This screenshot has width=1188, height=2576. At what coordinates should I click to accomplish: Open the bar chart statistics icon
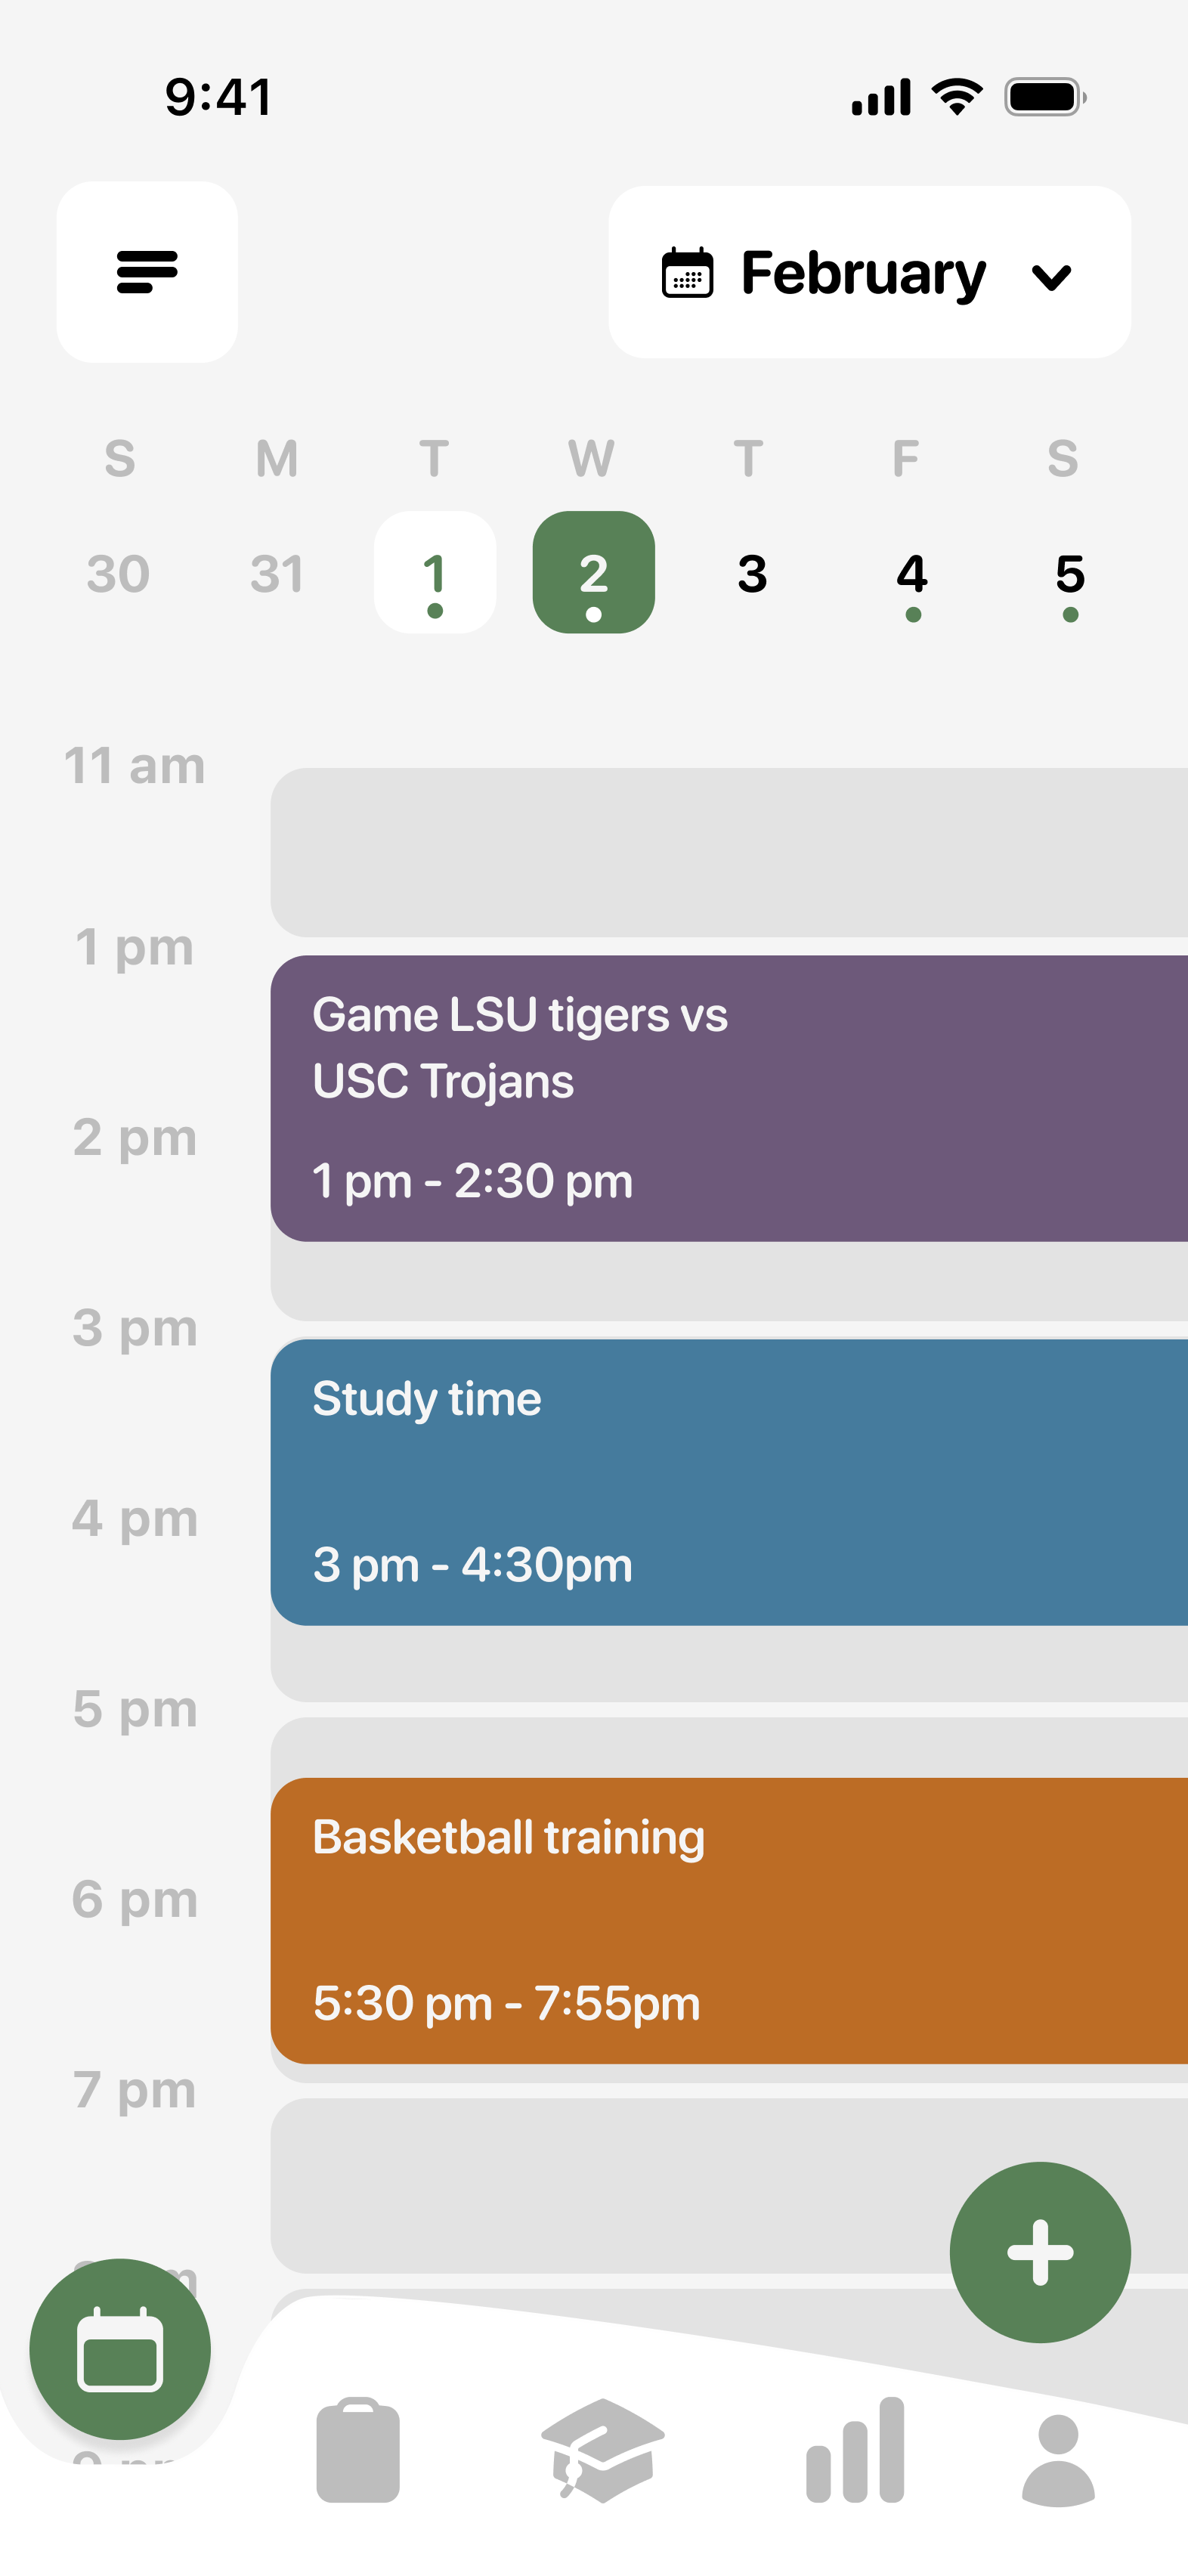855,2450
